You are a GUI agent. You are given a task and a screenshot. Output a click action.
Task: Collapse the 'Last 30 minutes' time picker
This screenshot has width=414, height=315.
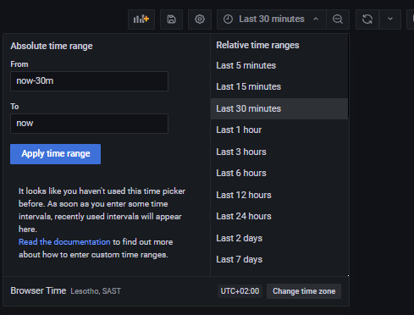272,19
